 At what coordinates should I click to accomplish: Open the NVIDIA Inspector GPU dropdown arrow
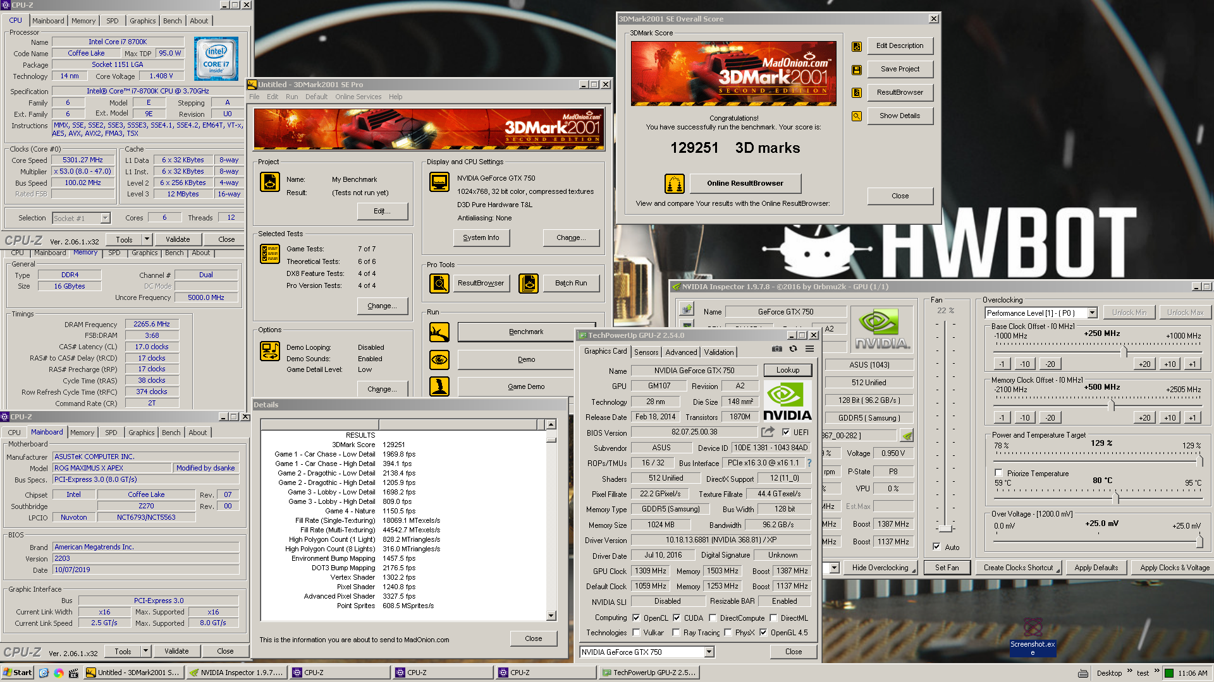pos(834,568)
